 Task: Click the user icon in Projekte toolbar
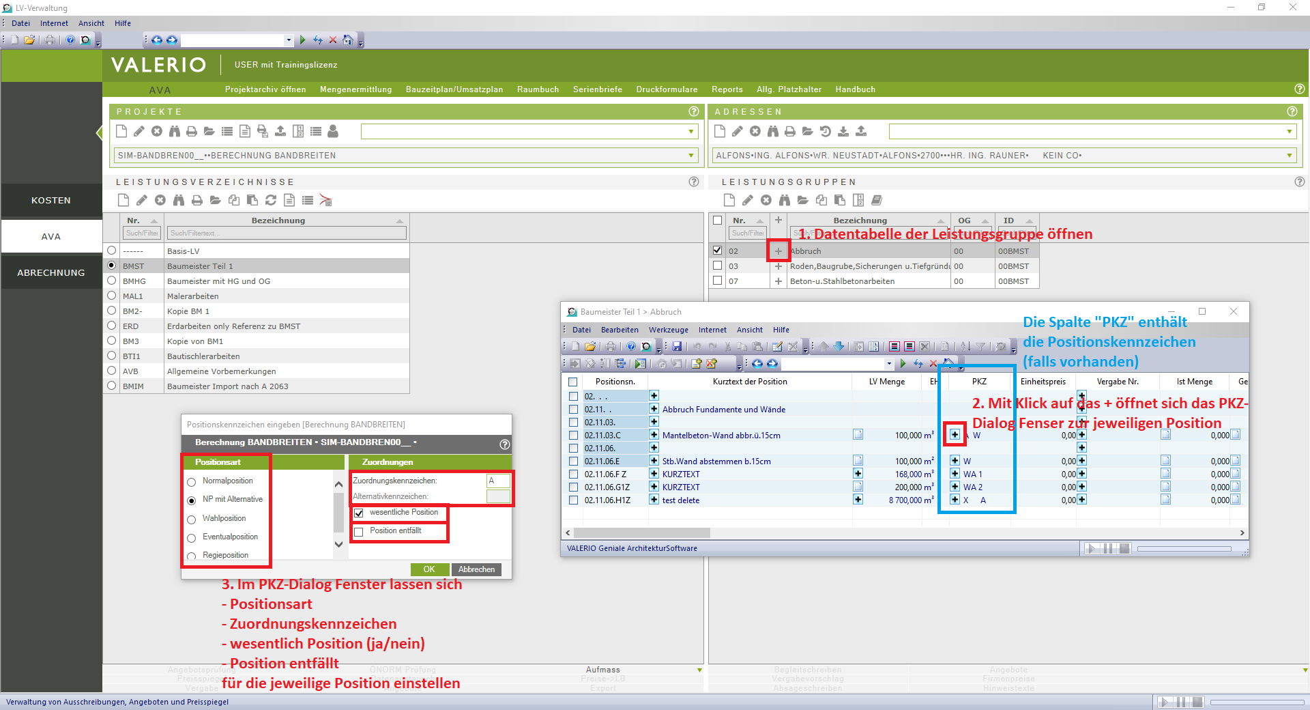(333, 131)
